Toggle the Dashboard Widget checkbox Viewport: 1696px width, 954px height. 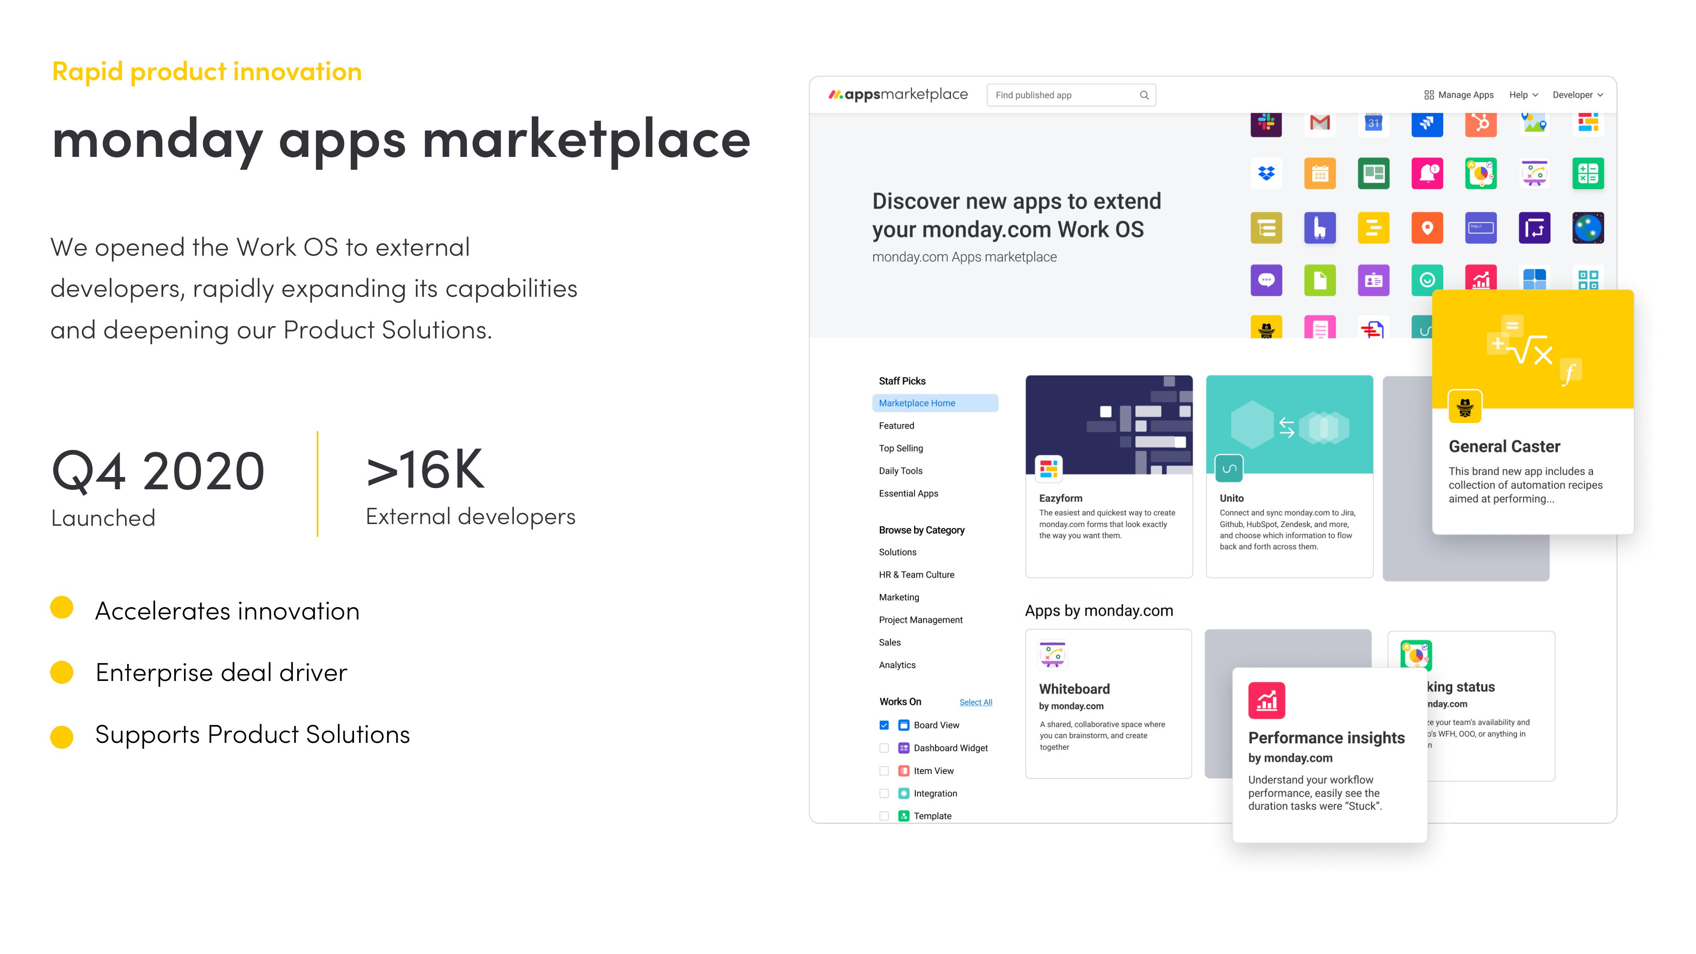(882, 747)
